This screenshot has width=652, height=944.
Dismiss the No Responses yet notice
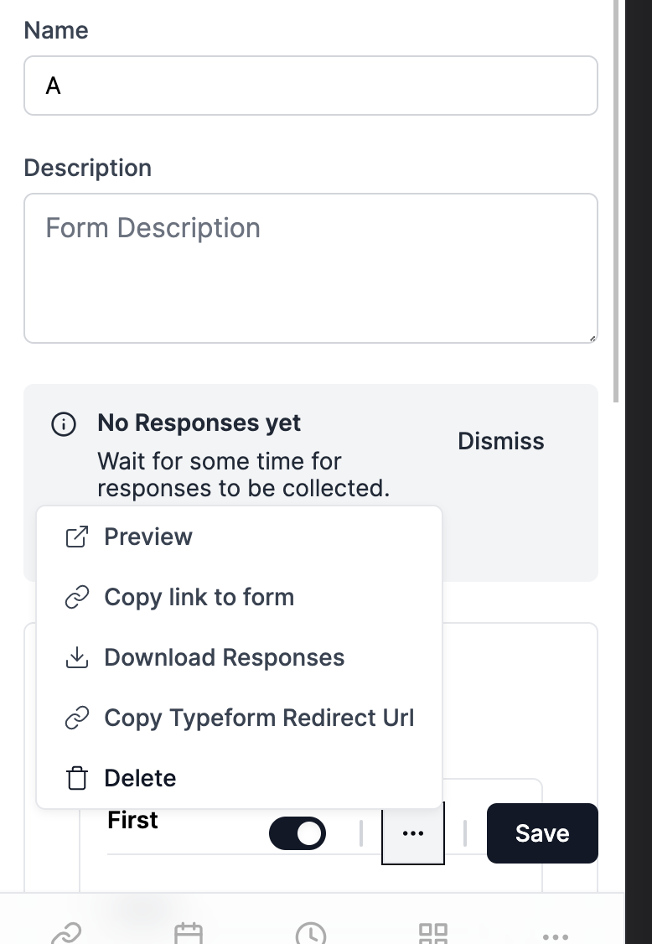point(501,441)
